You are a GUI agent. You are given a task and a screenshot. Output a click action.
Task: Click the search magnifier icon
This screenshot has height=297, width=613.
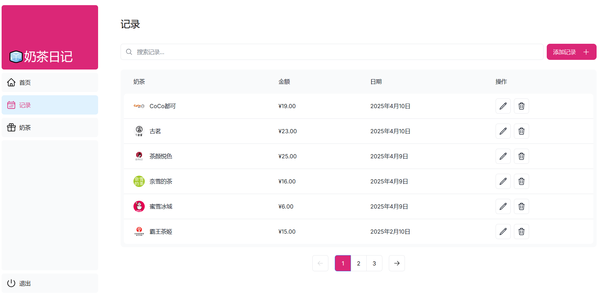(129, 52)
